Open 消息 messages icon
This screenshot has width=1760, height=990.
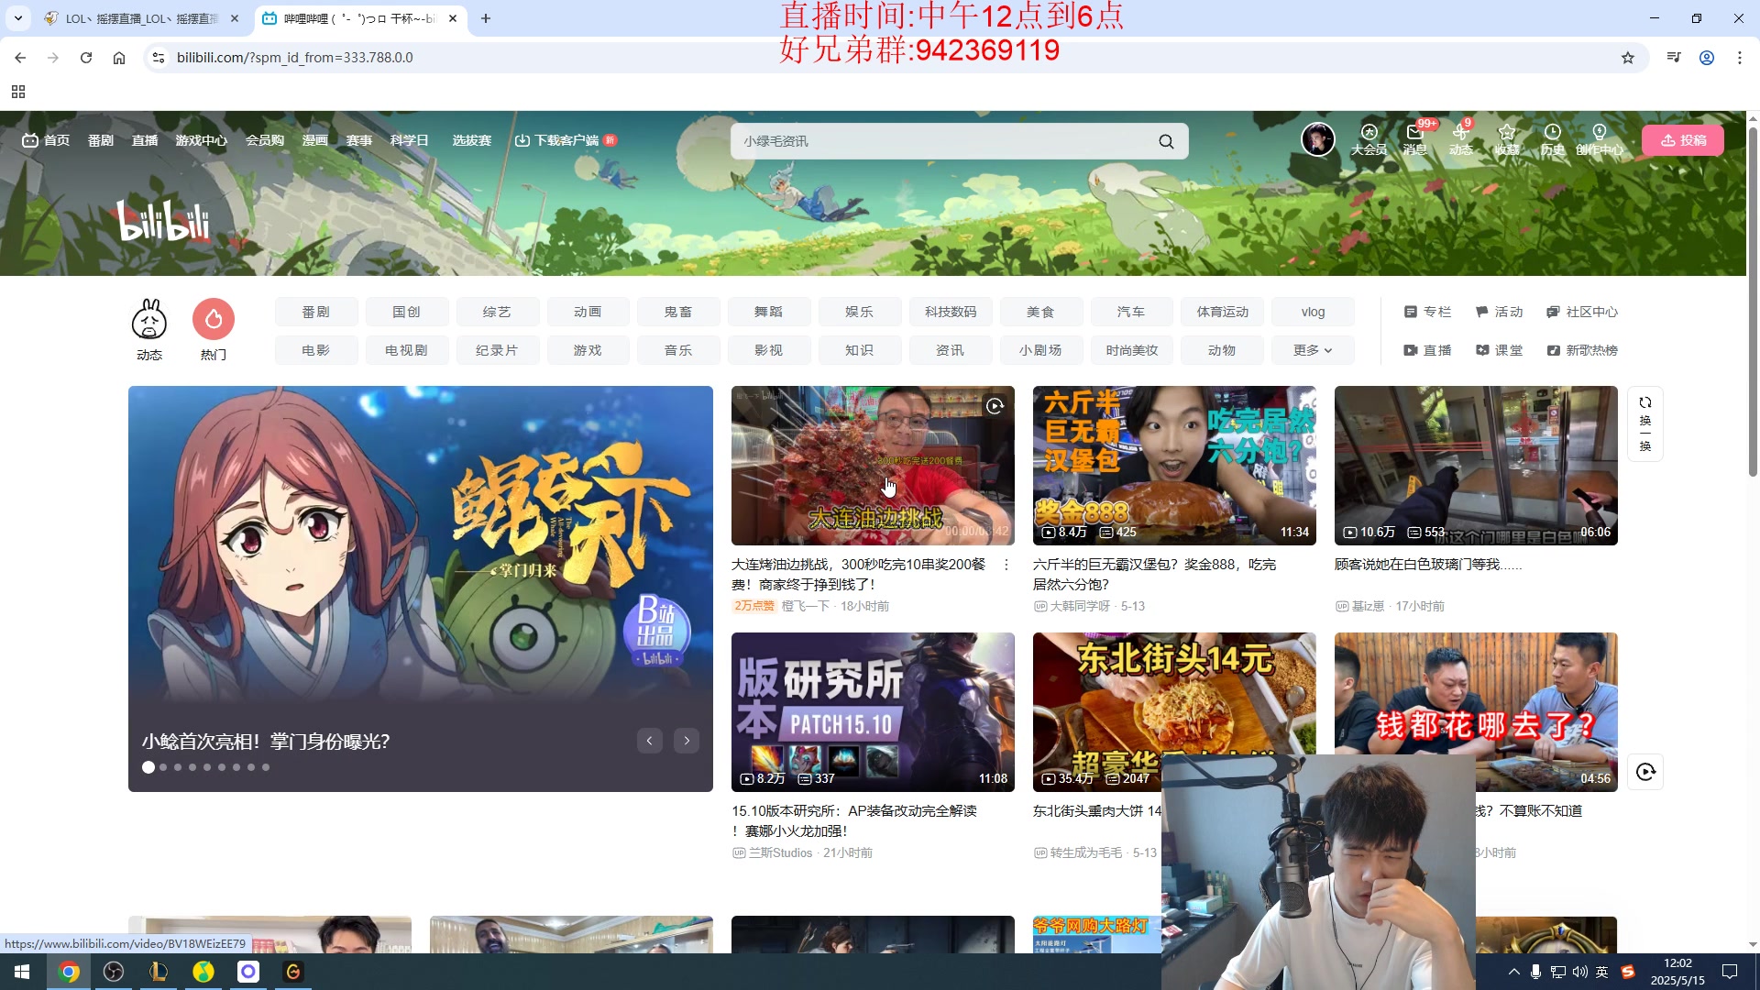coord(1415,139)
